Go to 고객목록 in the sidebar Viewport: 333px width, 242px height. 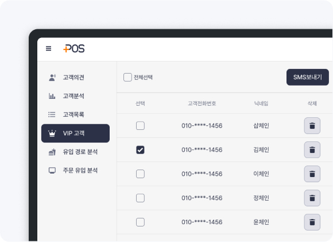75,114
